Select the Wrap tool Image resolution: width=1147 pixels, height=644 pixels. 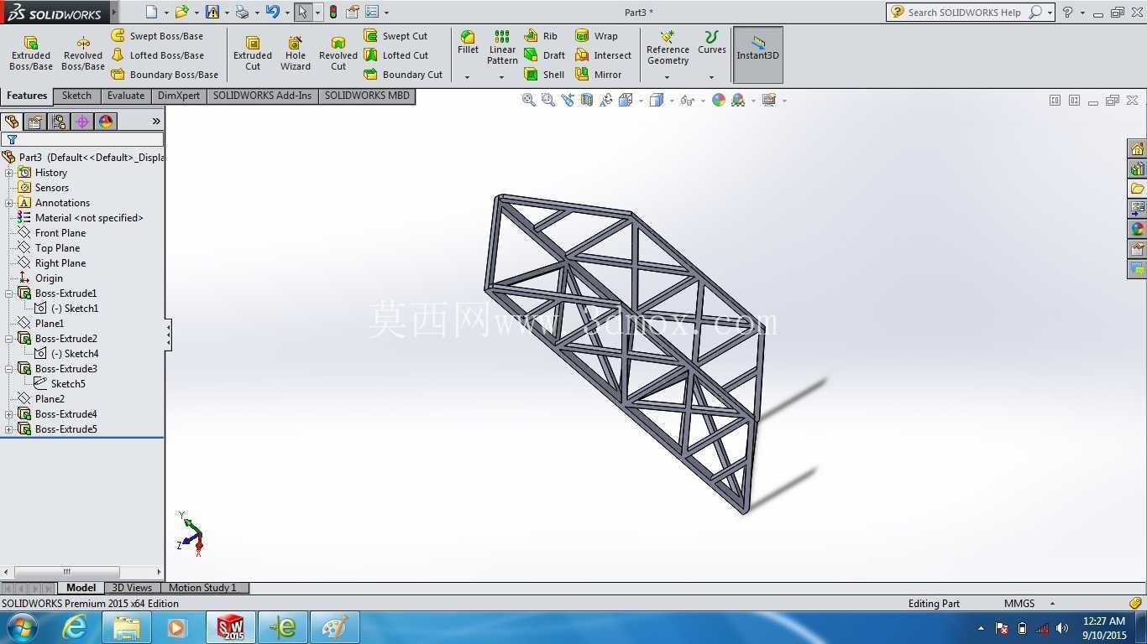pyautogui.click(x=596, y=36)
